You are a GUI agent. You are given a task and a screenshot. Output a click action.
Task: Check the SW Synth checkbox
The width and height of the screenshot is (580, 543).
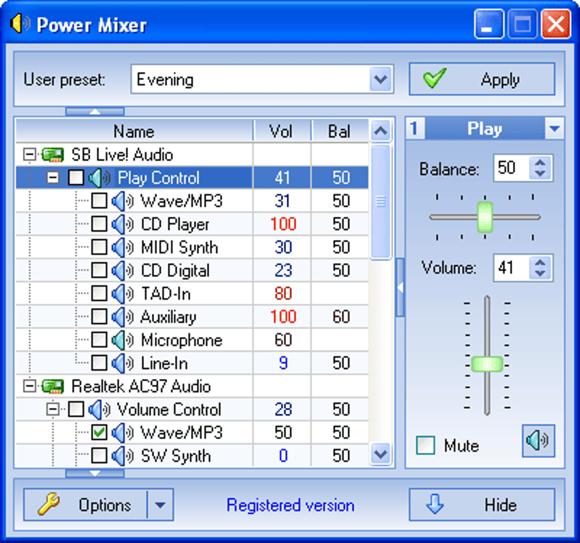point(99,456)
